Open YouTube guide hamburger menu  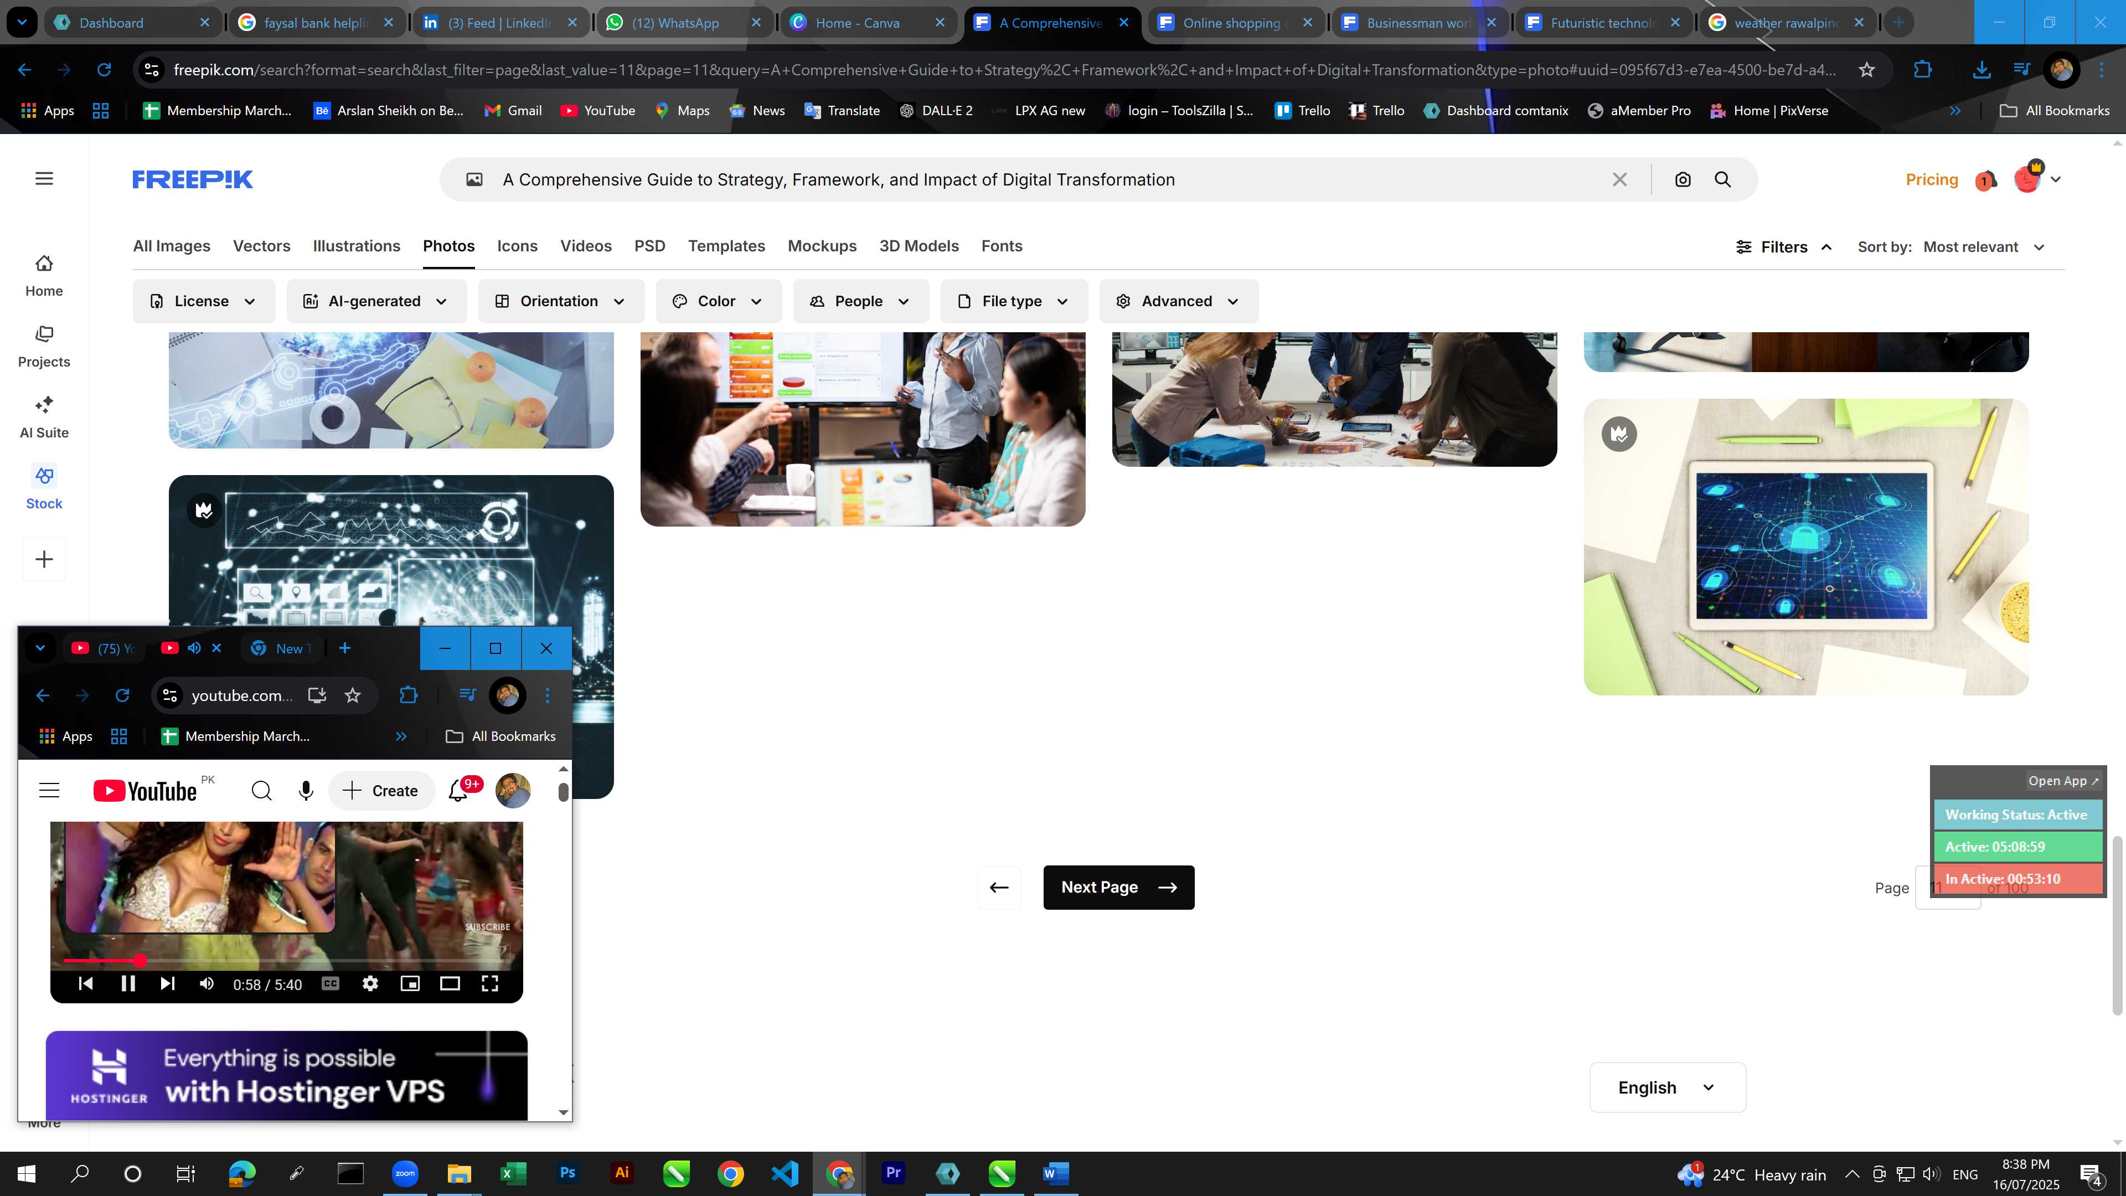(x=49, y=791)
